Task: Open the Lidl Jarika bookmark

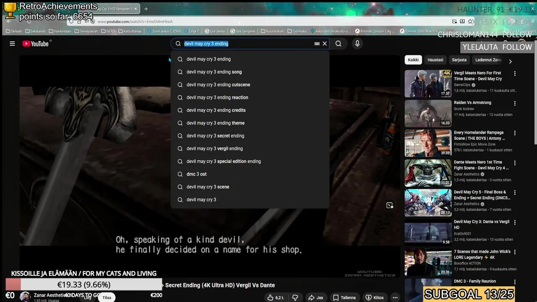Action: click(x=214, y=31)
